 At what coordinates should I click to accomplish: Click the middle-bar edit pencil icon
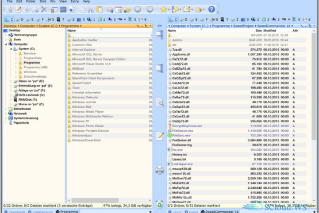coord(160,136)
